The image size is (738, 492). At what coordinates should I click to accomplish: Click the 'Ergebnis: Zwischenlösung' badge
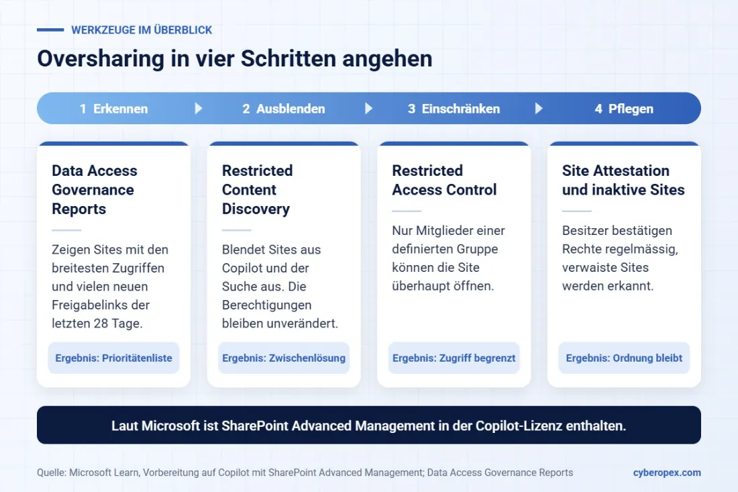tap(284, 358)
